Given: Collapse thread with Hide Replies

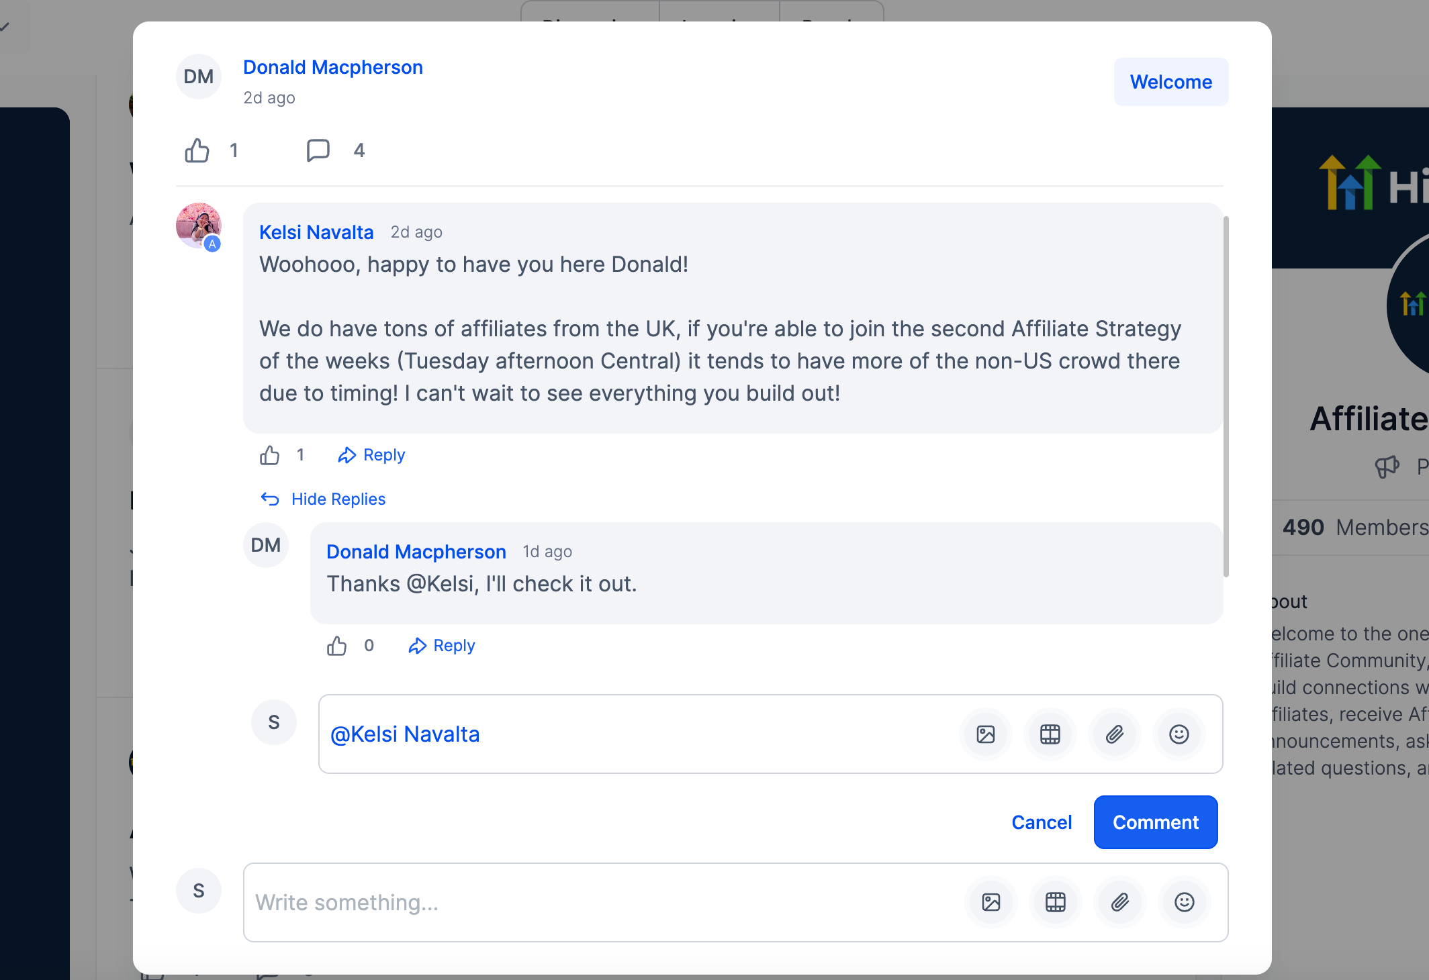Looking at the screenshot, I should (x=323, y=499).
